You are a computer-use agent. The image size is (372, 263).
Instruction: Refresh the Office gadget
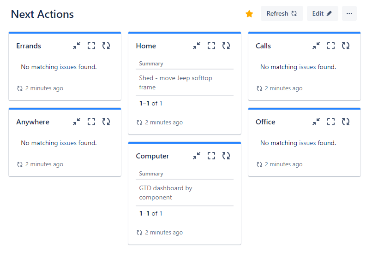coord(346,122)
